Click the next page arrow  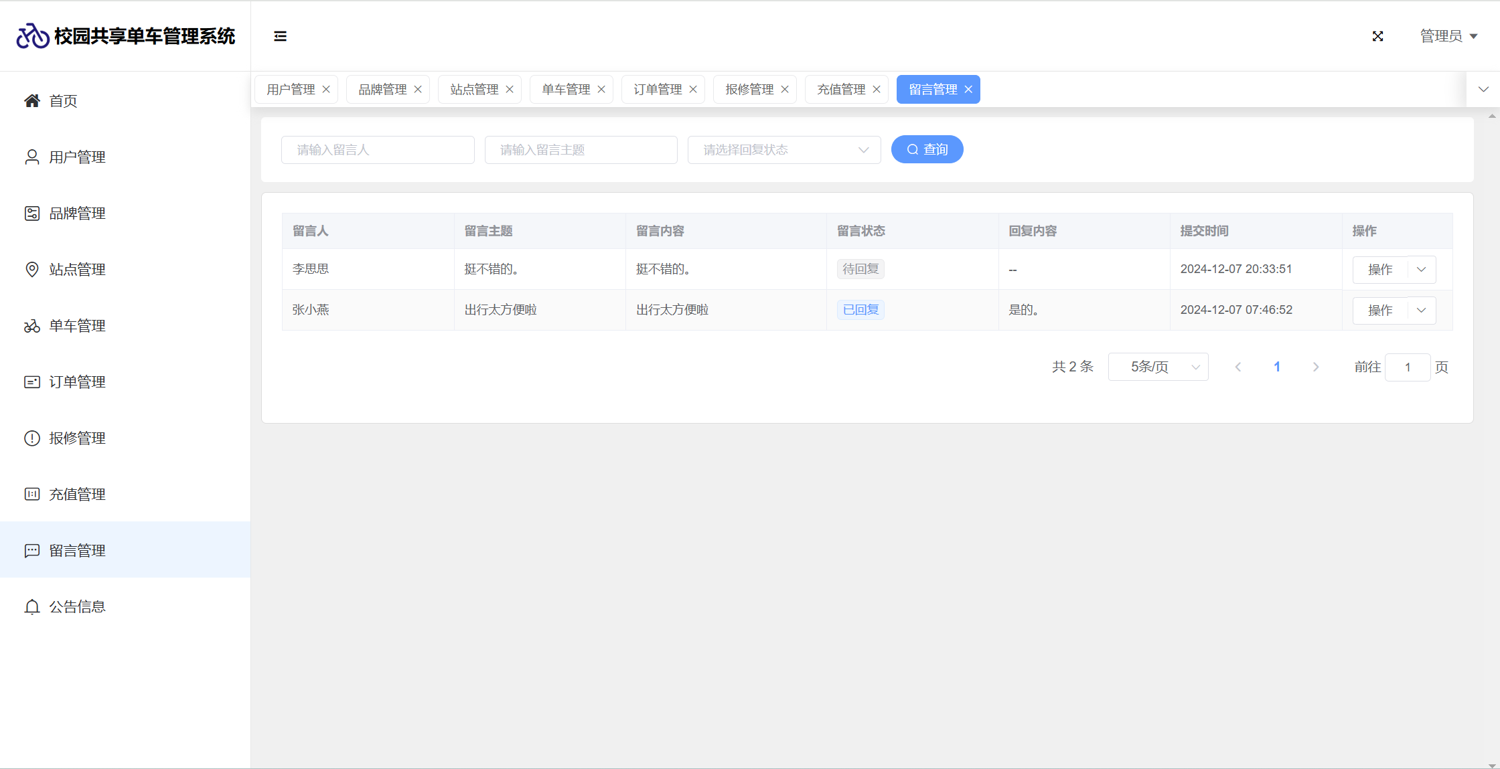click(1315, 367)
